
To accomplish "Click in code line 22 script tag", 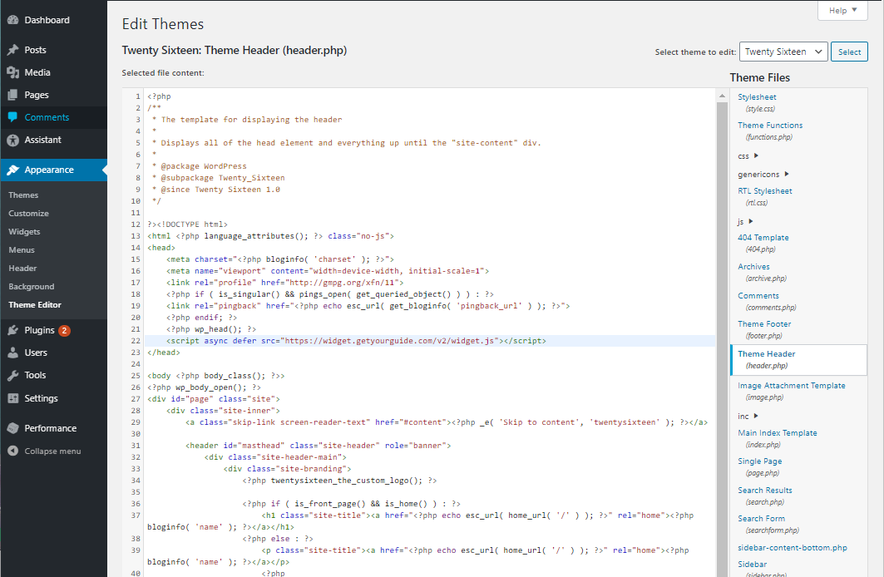I will click(x=356, y=341).
